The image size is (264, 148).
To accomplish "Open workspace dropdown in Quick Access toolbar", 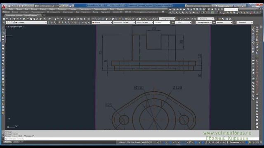I will (x=47, y=6).
